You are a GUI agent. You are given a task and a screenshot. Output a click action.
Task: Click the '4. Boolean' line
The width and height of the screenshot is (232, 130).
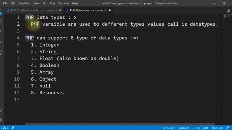(x=45, y=65)
